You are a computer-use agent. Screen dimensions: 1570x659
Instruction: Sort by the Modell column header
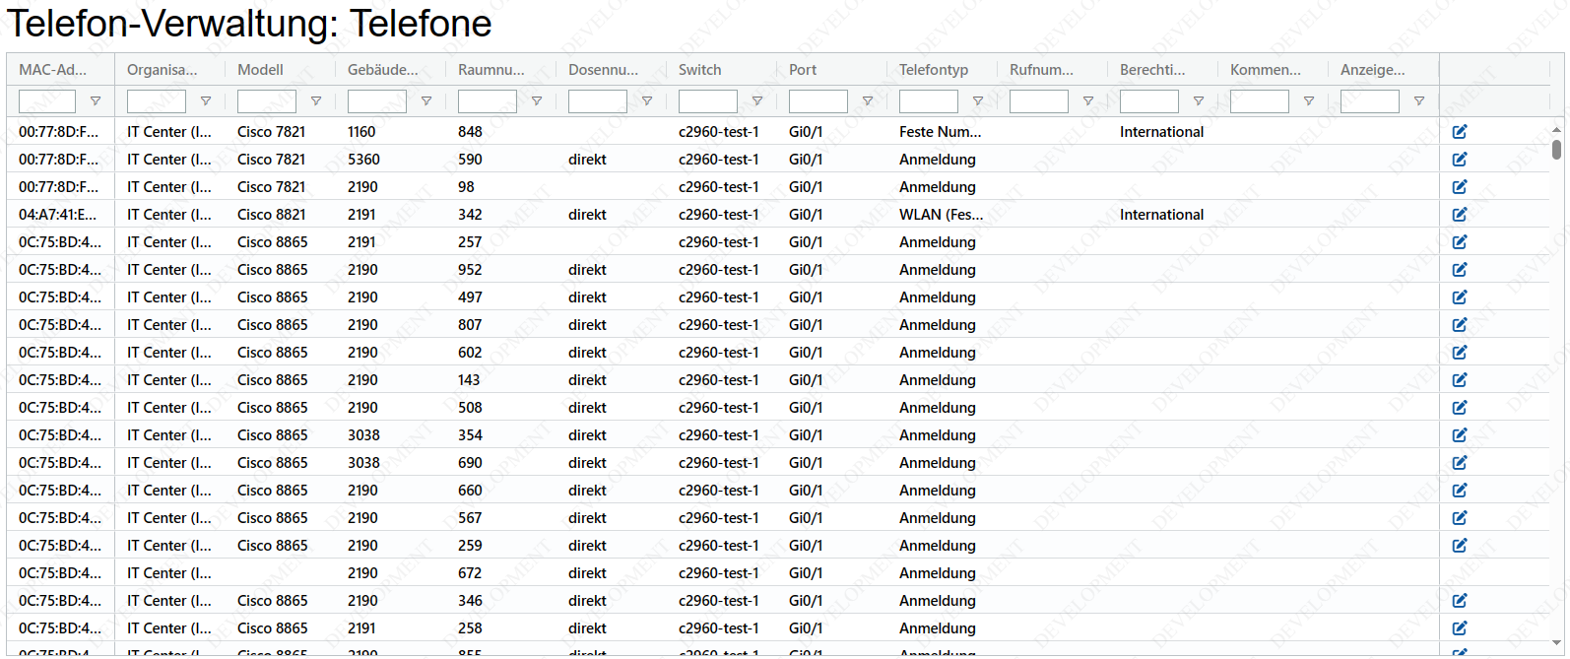[260, 70]
